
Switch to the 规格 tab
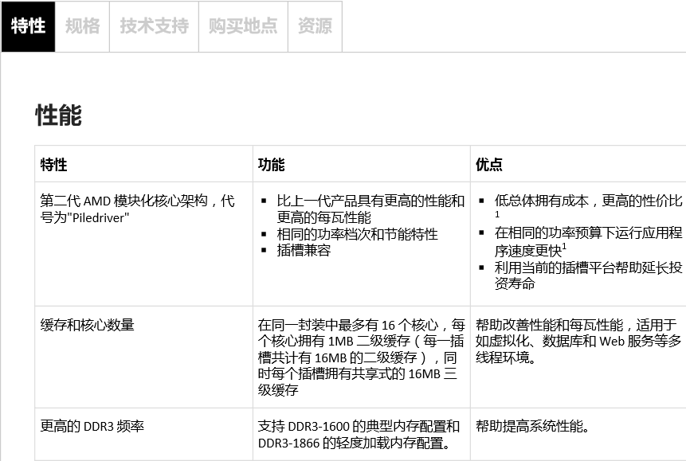click(x=82, y=26)
